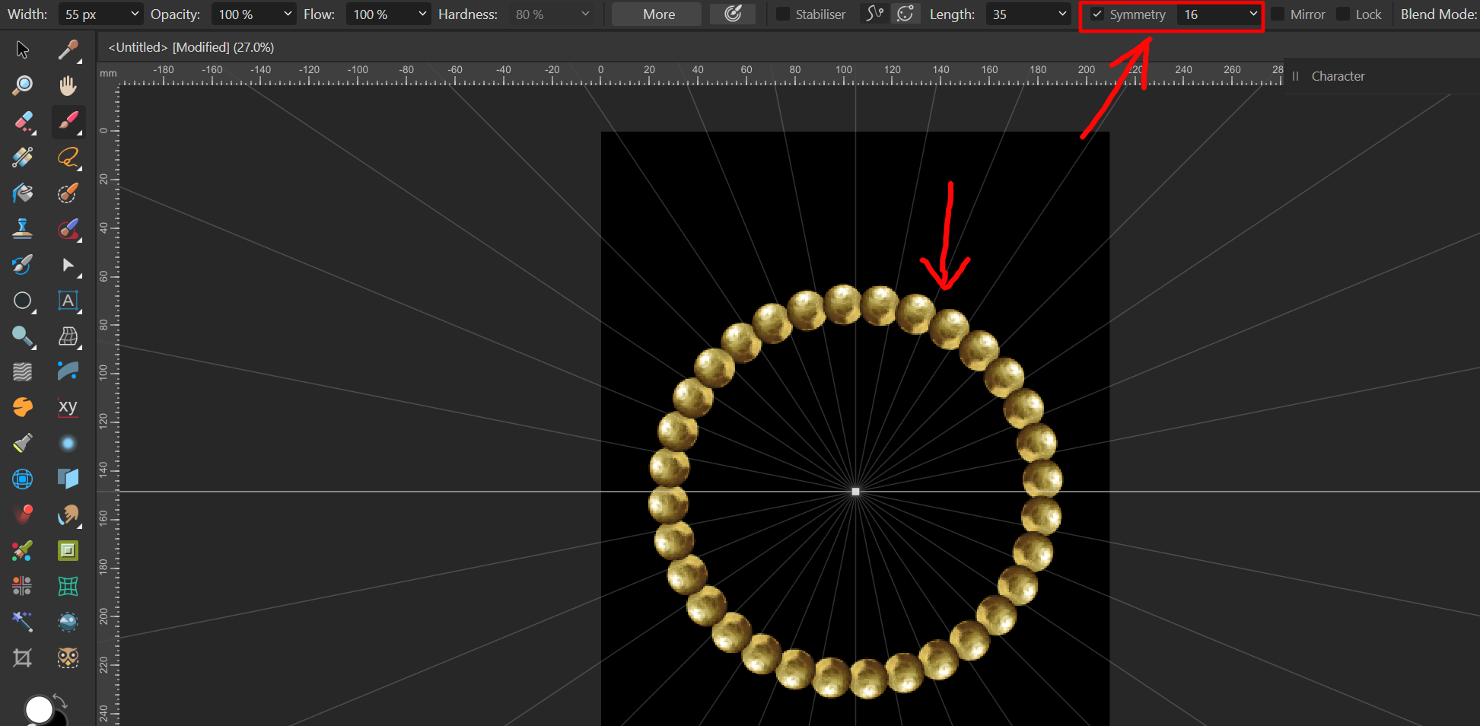Select the four-quadrant slice tool
Screen dimensions: 1480x726
point(23,586)
